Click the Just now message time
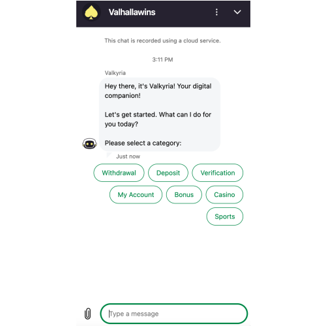This screenshot has height=326, width=326. (128, 156)
